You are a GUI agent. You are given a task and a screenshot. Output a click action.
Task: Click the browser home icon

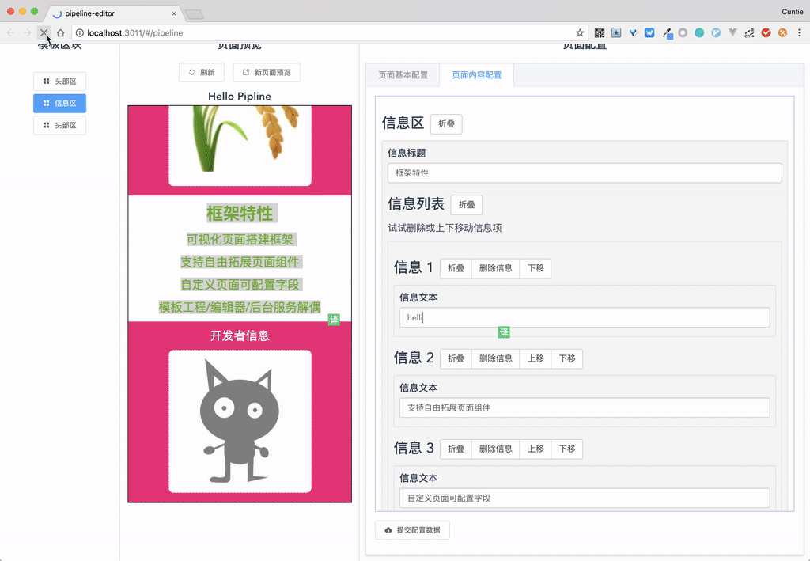click(x=60, y=33)
